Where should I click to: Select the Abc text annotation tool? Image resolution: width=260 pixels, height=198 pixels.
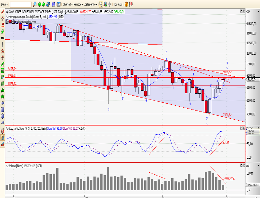pyautogui.click(x=3, y=38)
